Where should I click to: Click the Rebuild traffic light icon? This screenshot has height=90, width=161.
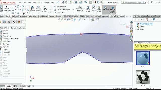tap(95, 2)
